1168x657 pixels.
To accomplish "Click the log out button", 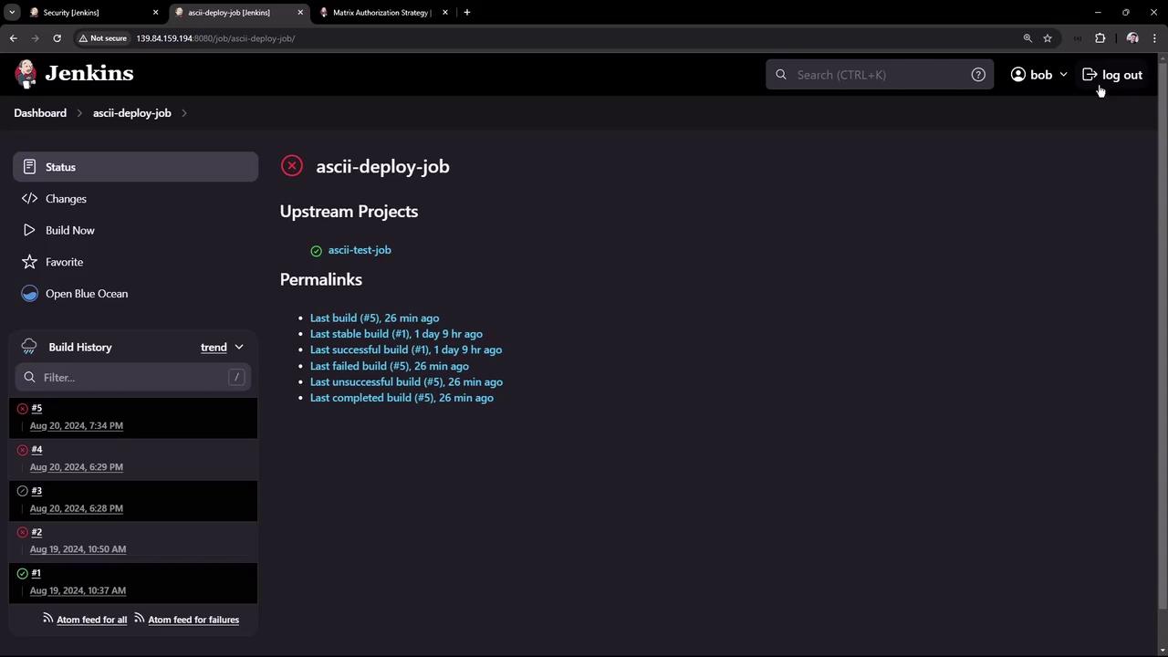I will coord(1112,75).
